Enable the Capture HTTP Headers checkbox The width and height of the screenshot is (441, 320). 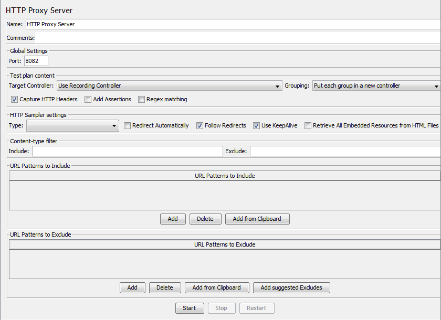[14, 99]
